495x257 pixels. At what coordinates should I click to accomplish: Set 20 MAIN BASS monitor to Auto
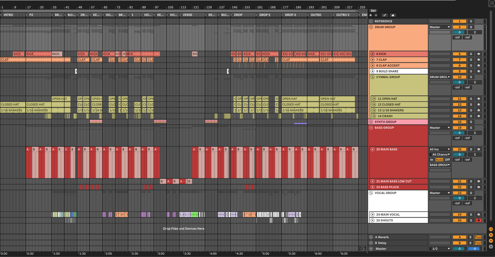pyautogui.click(x=439, y=160)
